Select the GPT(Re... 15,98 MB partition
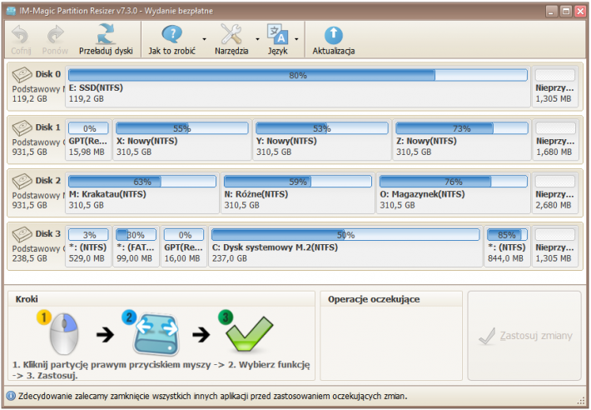591x410 pixels. click(88, 140)
